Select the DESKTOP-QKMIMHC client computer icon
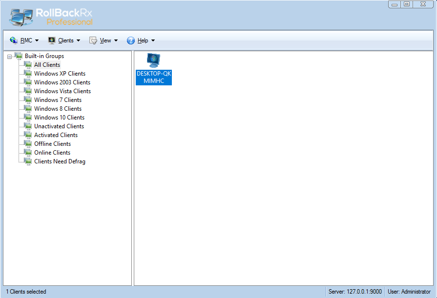437x298 pixels. pos(154,60)
